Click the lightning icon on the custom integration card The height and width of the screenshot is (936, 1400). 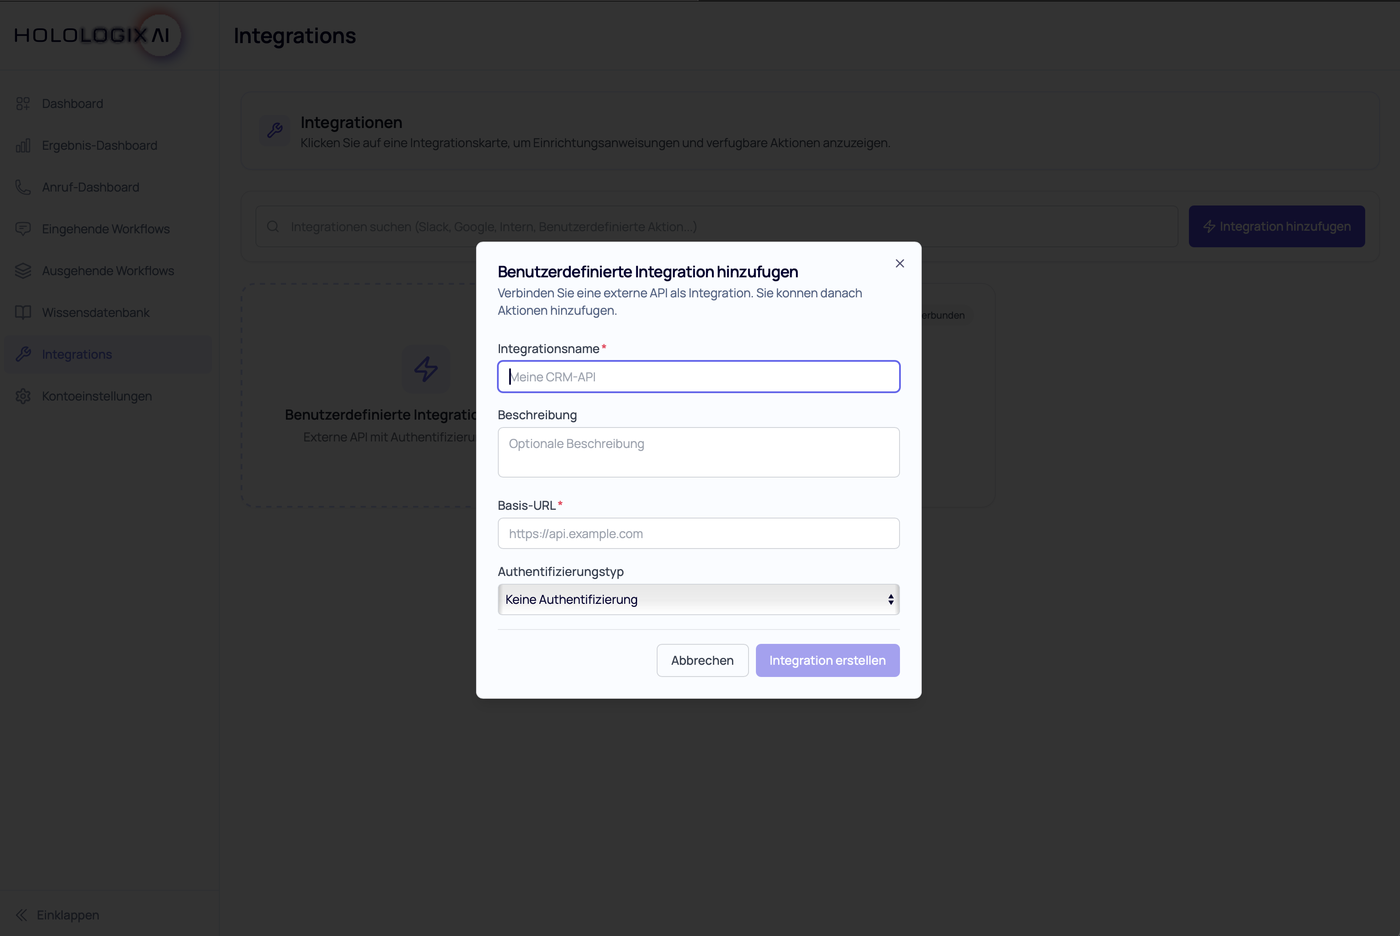tap(426, 369)
